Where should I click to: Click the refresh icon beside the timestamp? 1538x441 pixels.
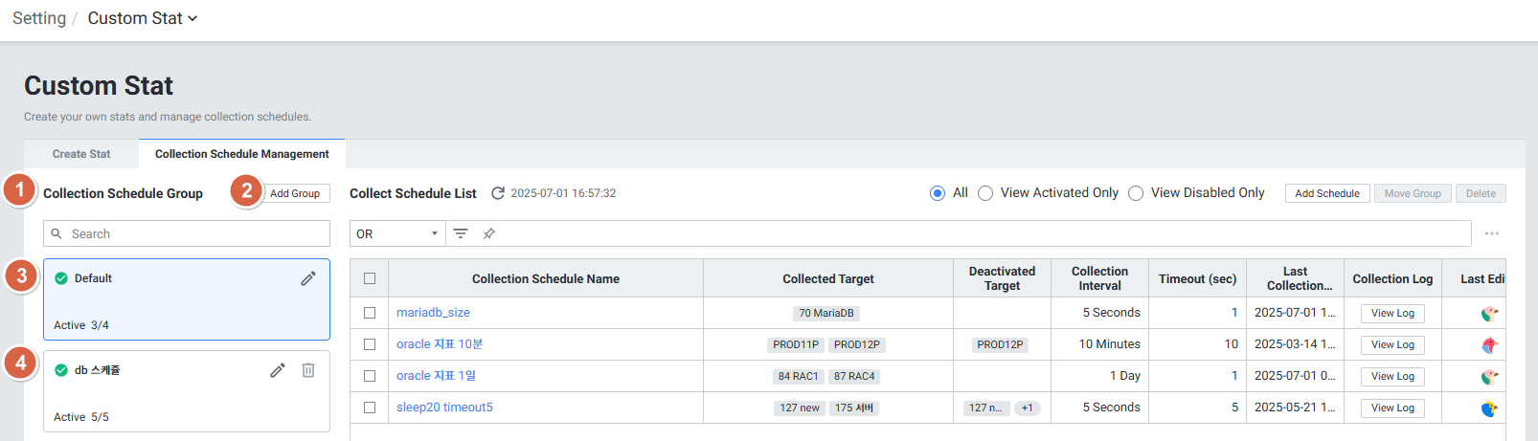[x=497, y=193]
